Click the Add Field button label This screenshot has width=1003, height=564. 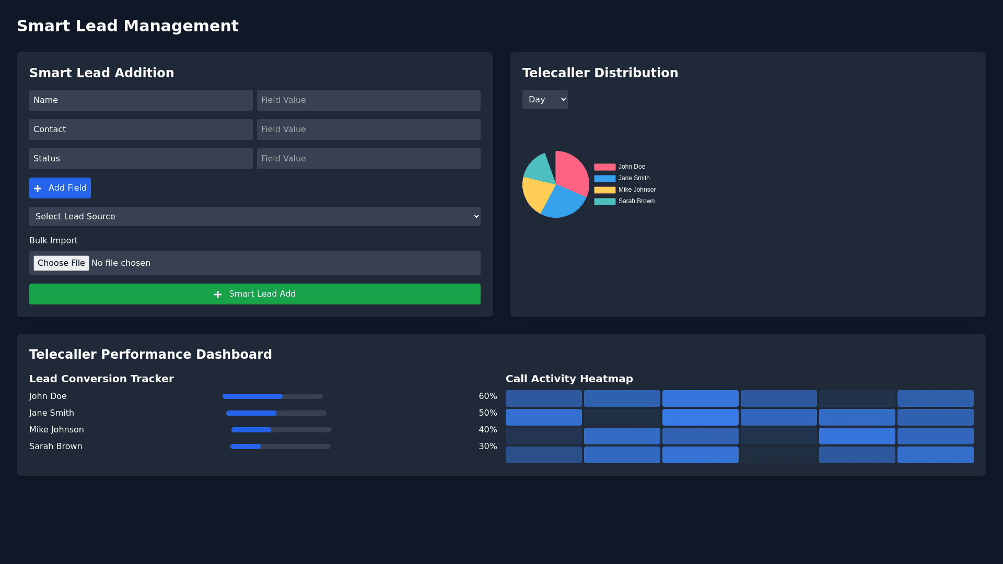pyautogui.click(x=67, y=188)
